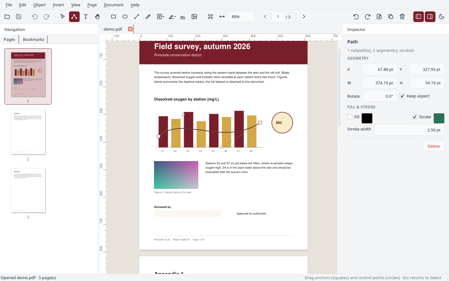Select the Pencil freehand tool
The image size is (449, 281).
tap(148, 17)
